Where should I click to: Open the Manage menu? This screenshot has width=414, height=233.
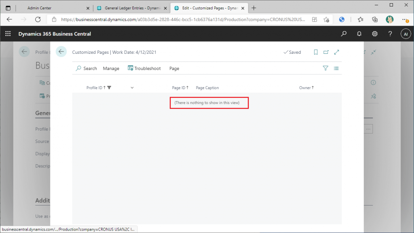pos(111,69)
